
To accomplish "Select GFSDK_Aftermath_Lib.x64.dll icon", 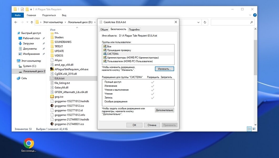I will pyautogui.click(x=52, y=92).
